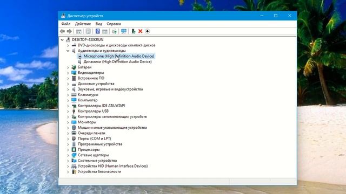Select the Сетевые адаптеры label
Image resolution: width=346 pixels, height=194 pixels.
coord(94,155)
